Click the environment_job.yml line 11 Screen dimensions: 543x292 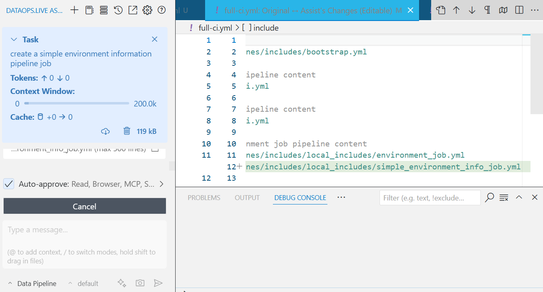click(x=355, y=155)
